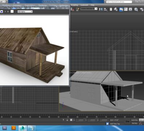Viewport: 144px width, 131px height.
Task: Open the Selected key filter dropdown
Action: click(141, 120)
